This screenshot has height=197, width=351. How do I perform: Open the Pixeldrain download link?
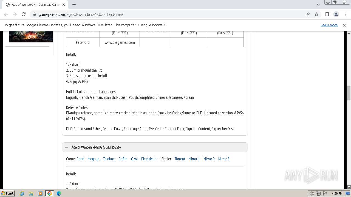(x=149, y=159)
